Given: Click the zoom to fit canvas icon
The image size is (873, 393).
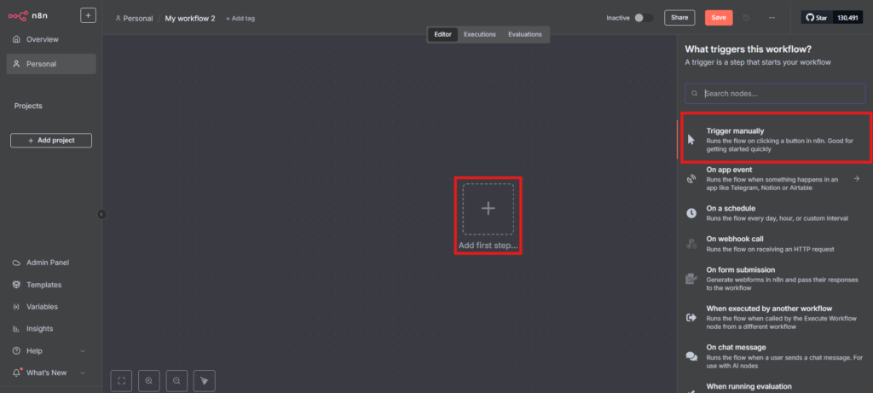Looking at the screenshot, I should tap(122, 381).
